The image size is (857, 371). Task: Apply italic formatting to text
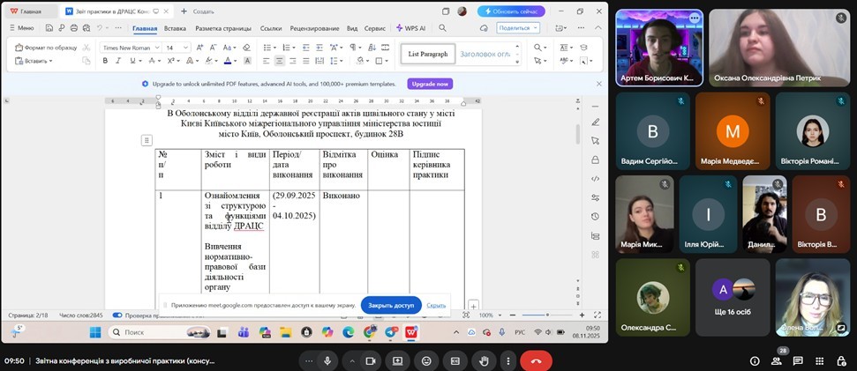pyautogui.click(x=118, y=61)
